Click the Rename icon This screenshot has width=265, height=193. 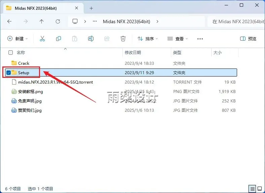click(x=91, y=39)
